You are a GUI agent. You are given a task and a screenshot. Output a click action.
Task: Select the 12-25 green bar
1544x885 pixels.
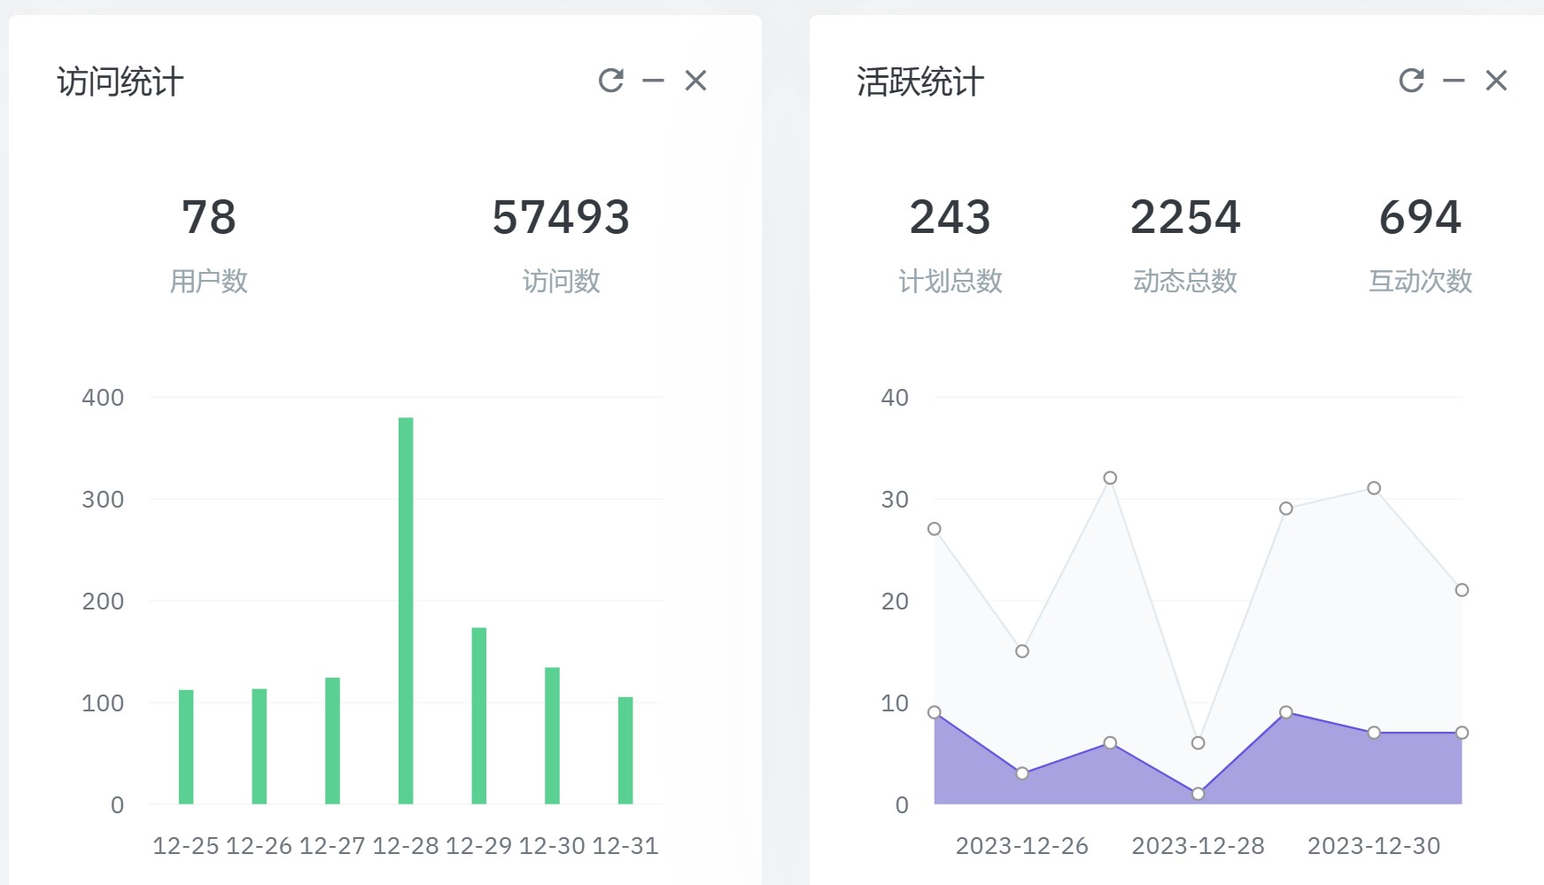click(x=186, y=747)
